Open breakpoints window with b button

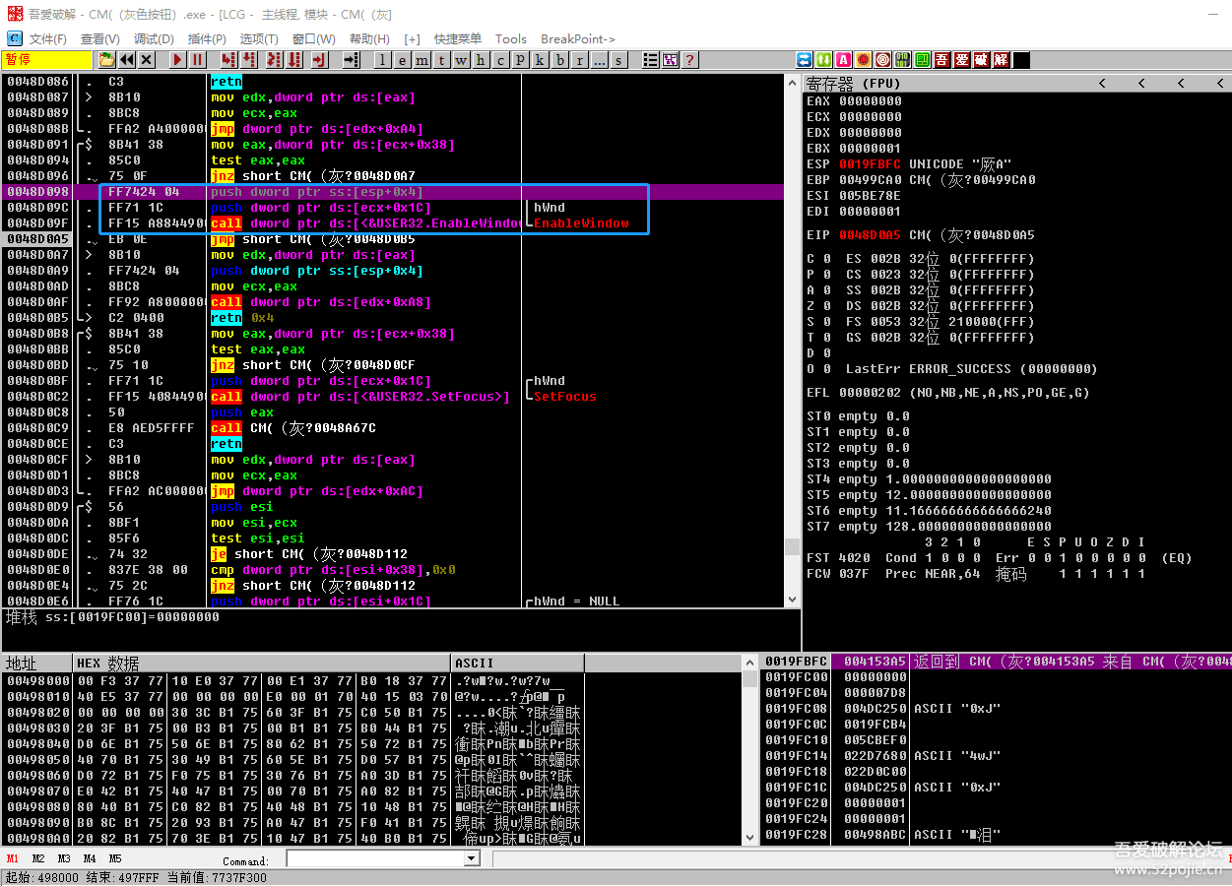coord(560,60)
